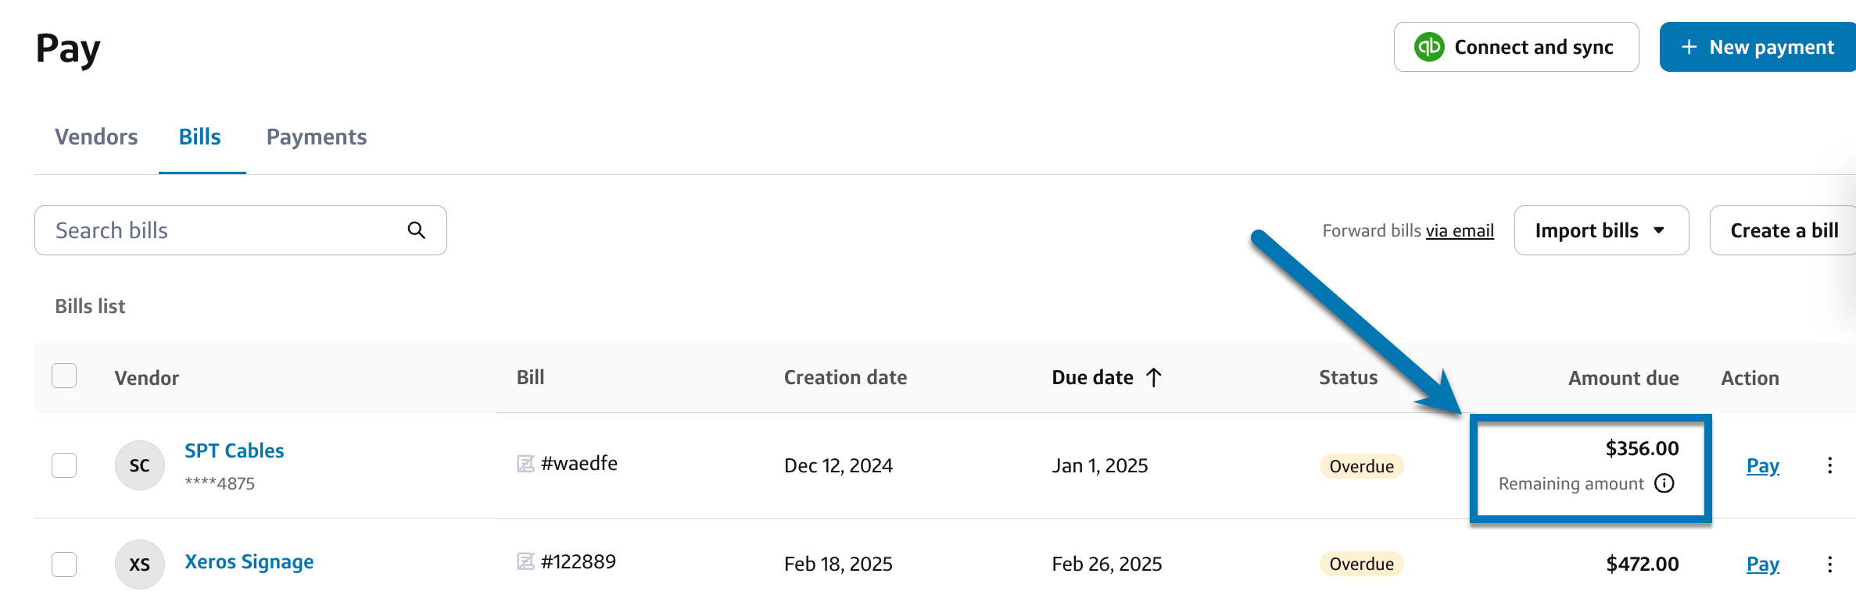The image size is (1856, 609).
Task: Follow the via email link
Action: [x=1460, y=231]
